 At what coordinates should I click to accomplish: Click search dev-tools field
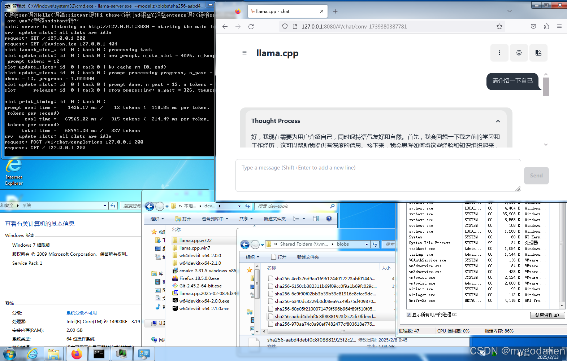coord(295,206)
